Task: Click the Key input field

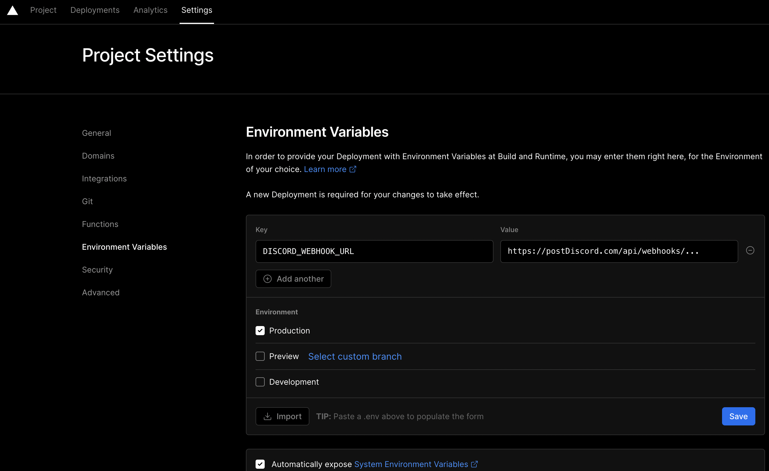Action: coord(374,251)
